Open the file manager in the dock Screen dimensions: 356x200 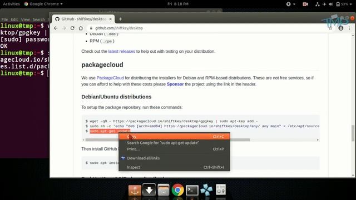pyautogui.click(x=163, y=190)
